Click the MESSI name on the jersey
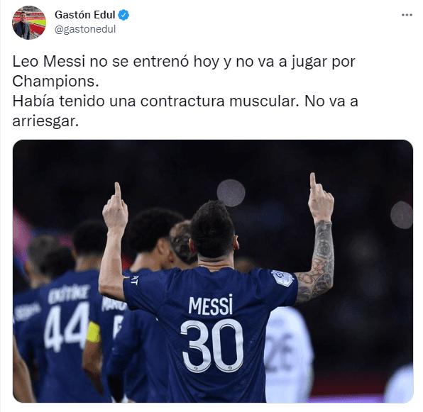Screen dimensions: 423x412 (x=211, y=305)
